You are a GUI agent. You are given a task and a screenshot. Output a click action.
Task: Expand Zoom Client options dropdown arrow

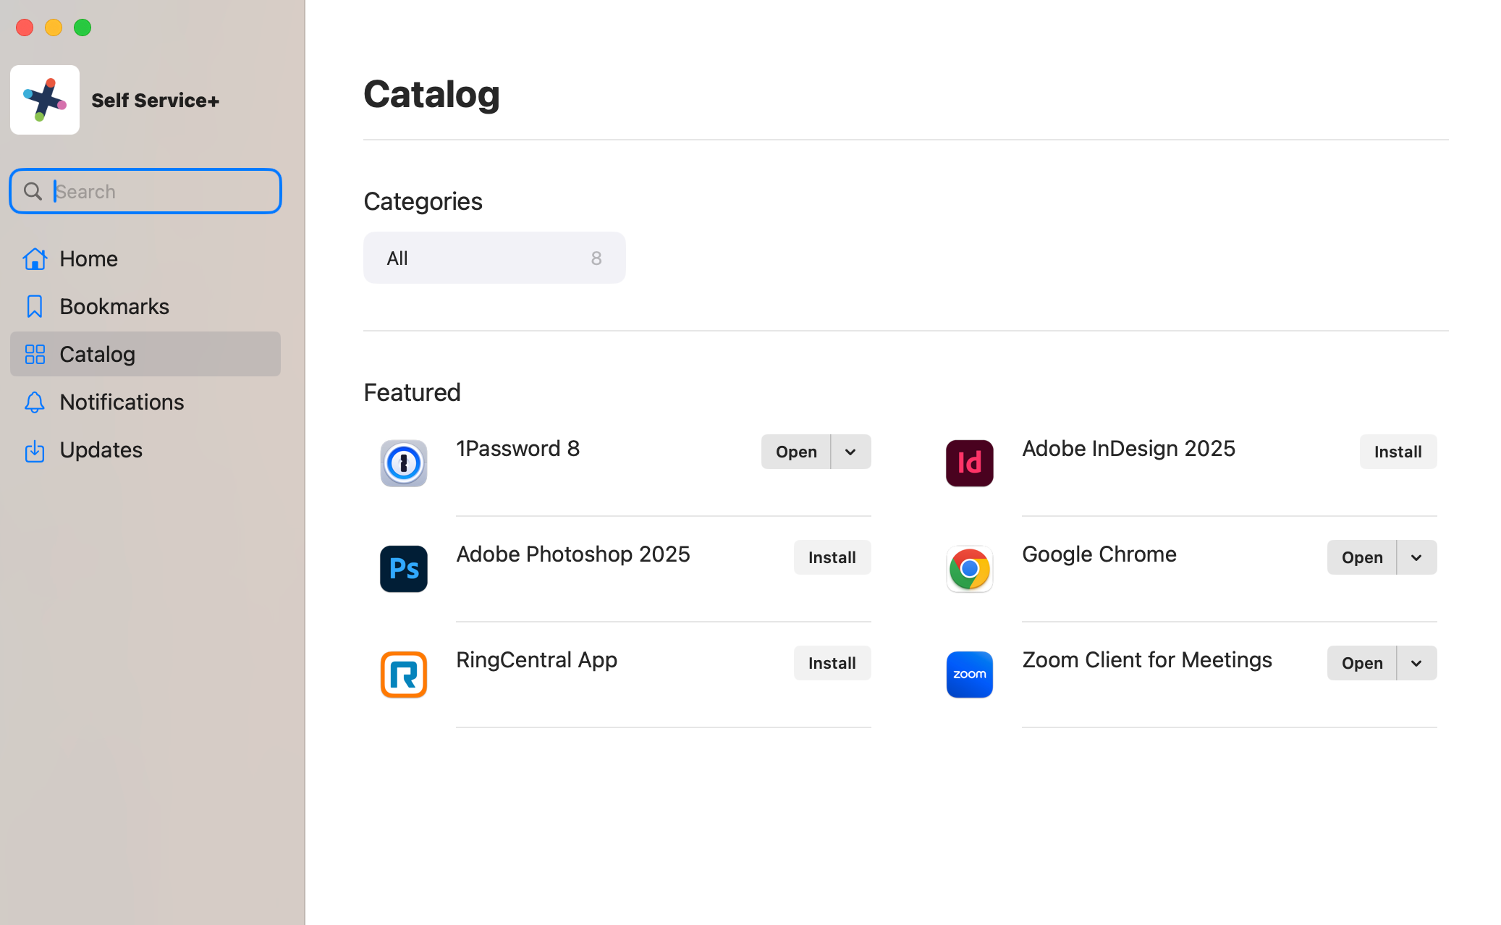pos(1417,663)
